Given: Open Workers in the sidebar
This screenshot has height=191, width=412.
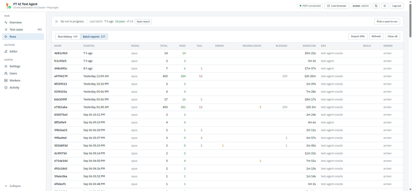Looking at the screenshot, I should pyautogui.click(x=23, y=81).
